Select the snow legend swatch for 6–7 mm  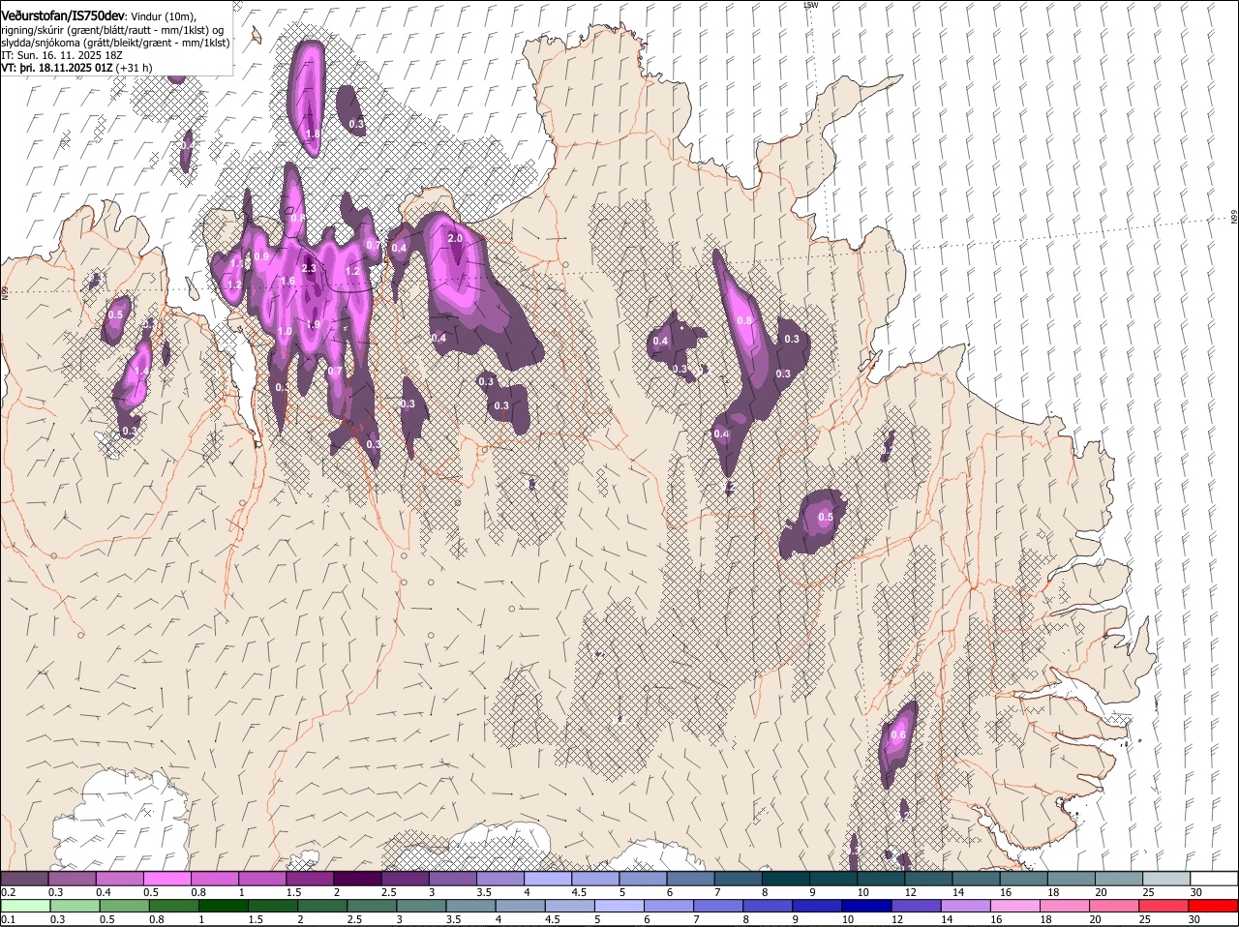(690, 878)
